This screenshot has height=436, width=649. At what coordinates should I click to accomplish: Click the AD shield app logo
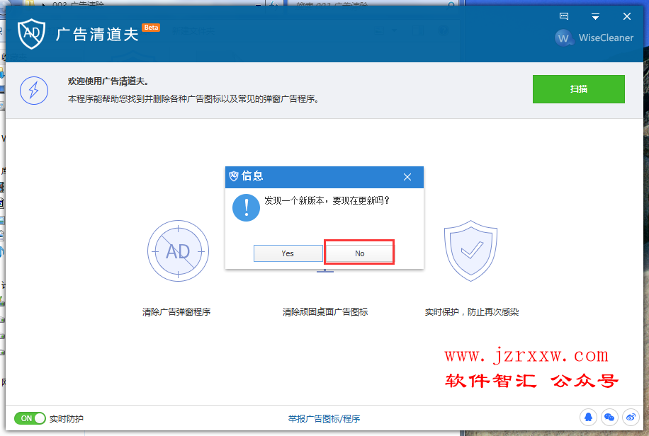[x=31, y=33]
